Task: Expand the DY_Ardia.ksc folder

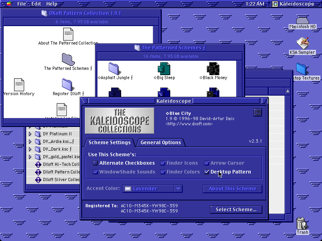Action: pos(30,142)
